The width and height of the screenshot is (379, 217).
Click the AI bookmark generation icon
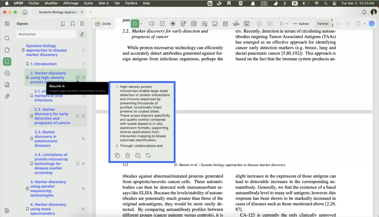point(63,24)
